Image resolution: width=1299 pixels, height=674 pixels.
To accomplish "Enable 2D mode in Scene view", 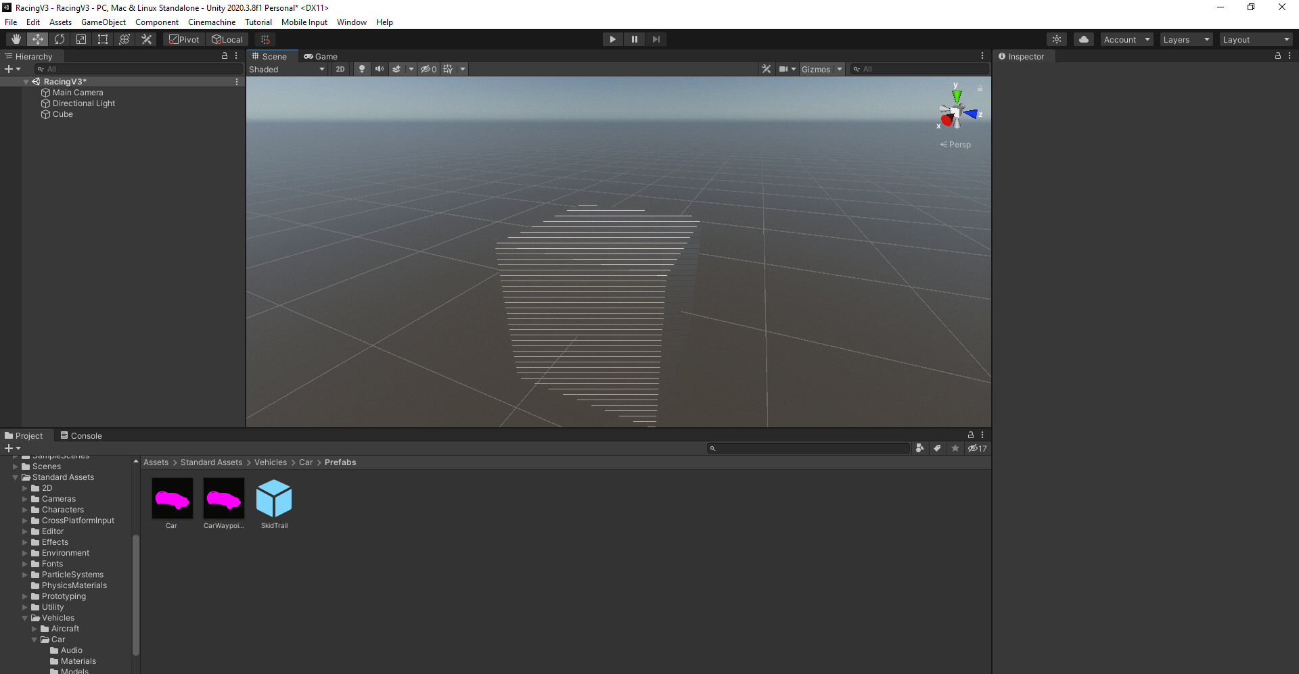I will click(340, 68).
